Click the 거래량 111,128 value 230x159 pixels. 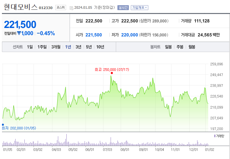point(202,21)
